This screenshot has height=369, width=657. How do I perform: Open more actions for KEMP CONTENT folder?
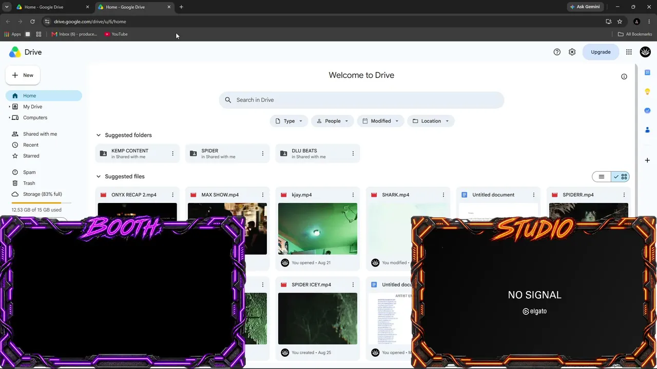pos(172,153)
